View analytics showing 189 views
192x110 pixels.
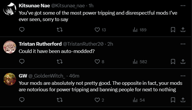coord(139,30)
